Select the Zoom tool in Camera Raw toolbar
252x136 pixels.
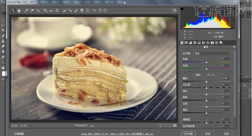point(13,11)
